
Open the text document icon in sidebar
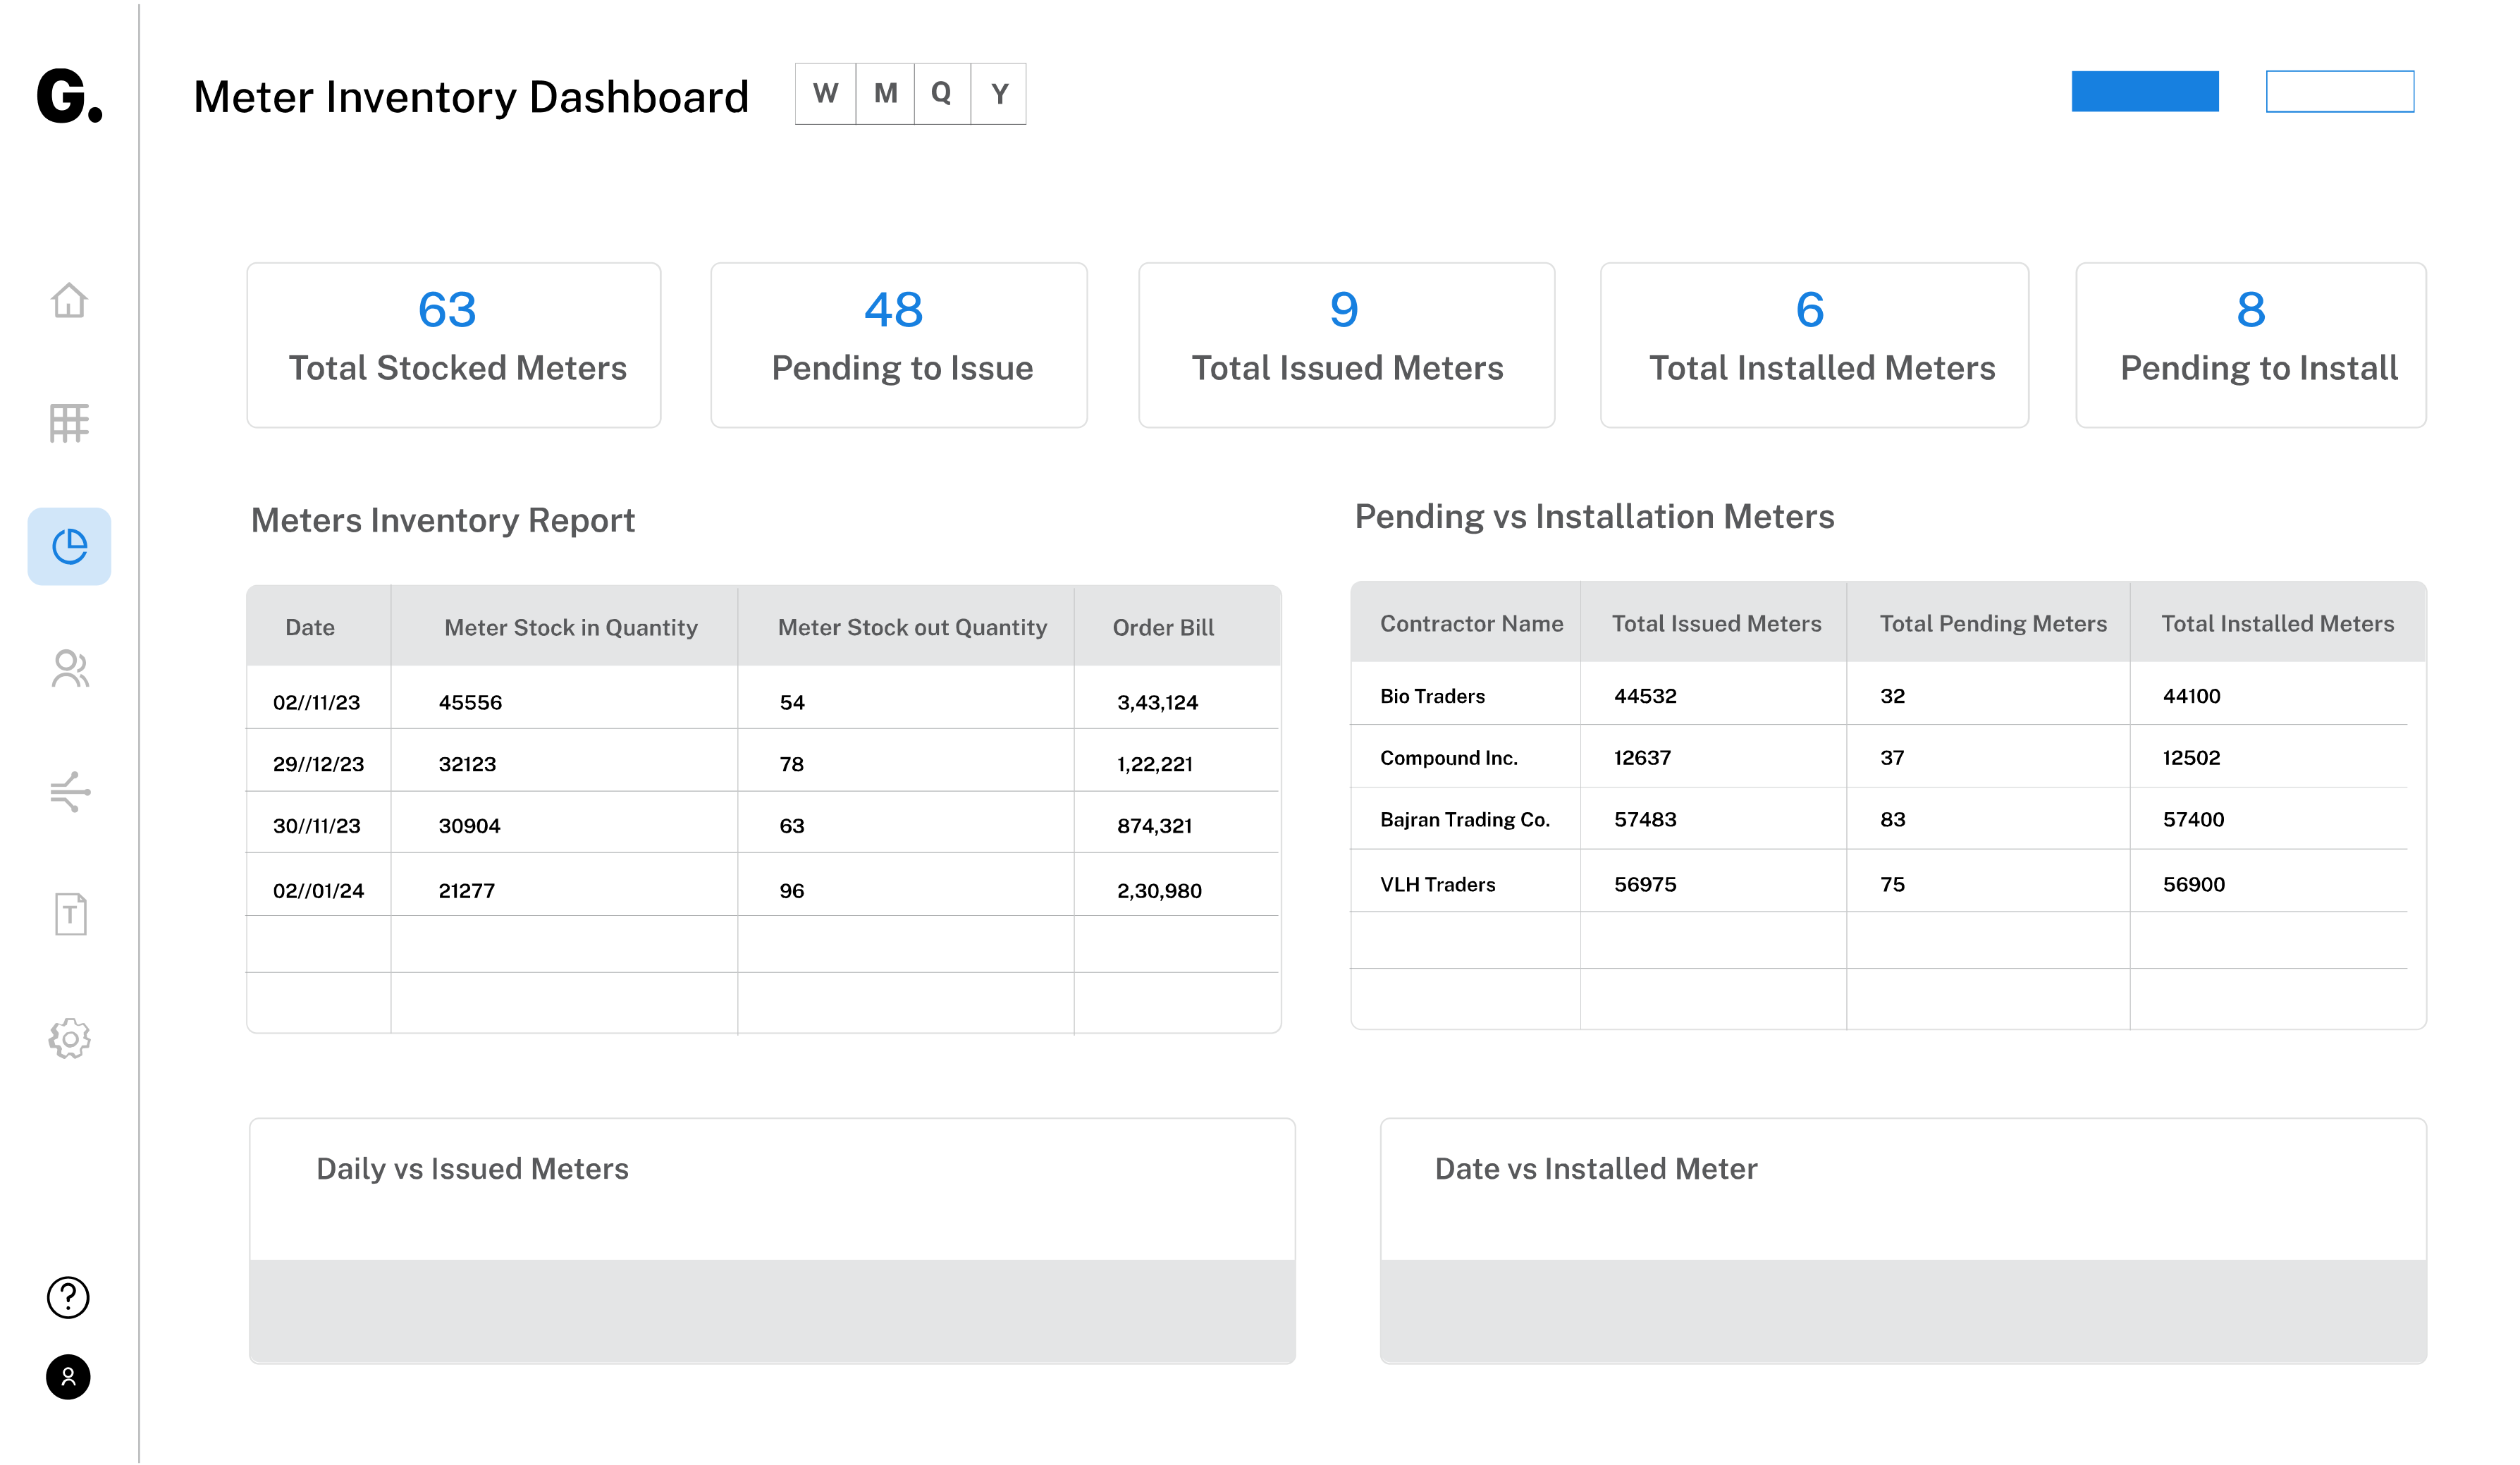click(x=70, y=914)
